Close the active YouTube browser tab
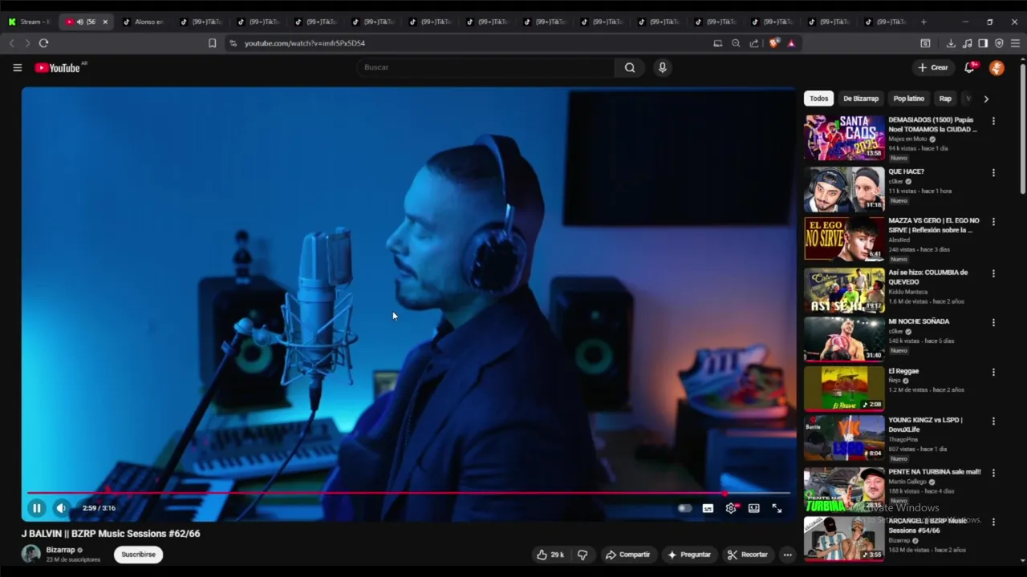The image size is (1027, 577). (x=104, y=22)
